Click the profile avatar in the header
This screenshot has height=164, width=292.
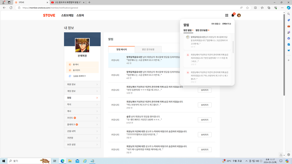click(239, 15)
